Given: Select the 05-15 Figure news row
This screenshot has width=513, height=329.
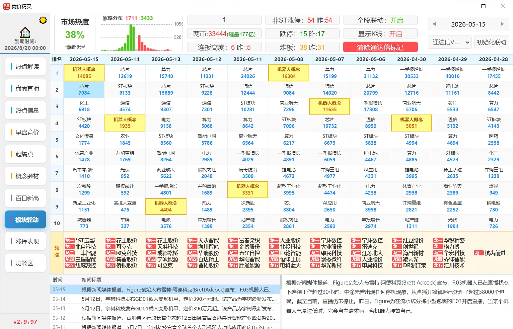Looking at the screenshot, I should (x=165, y=289).
